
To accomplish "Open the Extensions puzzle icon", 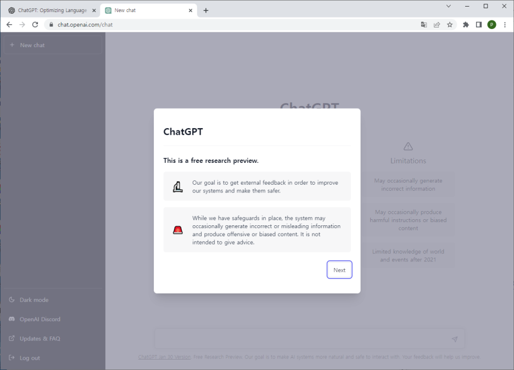I will tap(466, 25).
